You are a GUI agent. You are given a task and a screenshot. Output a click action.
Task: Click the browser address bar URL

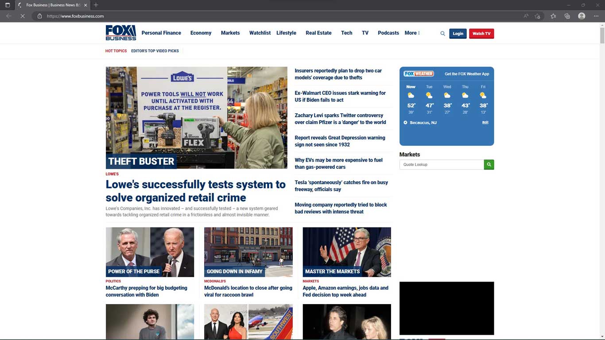[x=75, y=16]
